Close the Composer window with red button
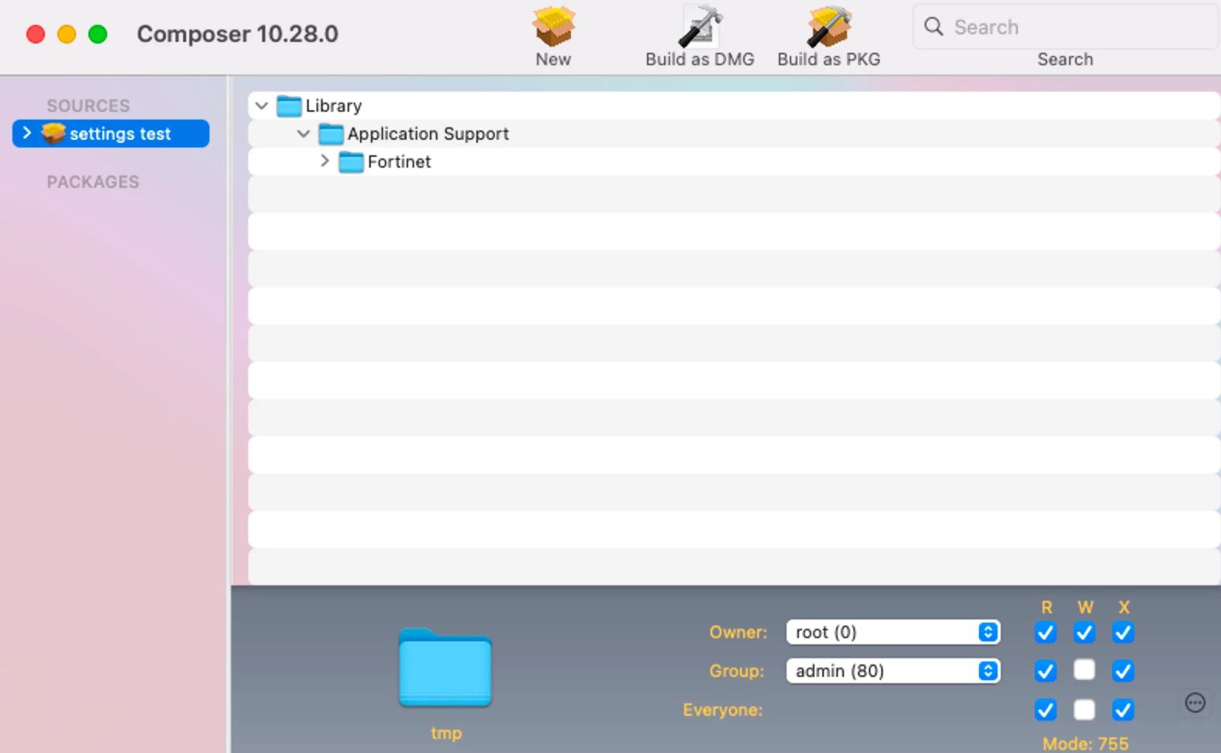This screenshot has height=753, width=1221. 36,34
